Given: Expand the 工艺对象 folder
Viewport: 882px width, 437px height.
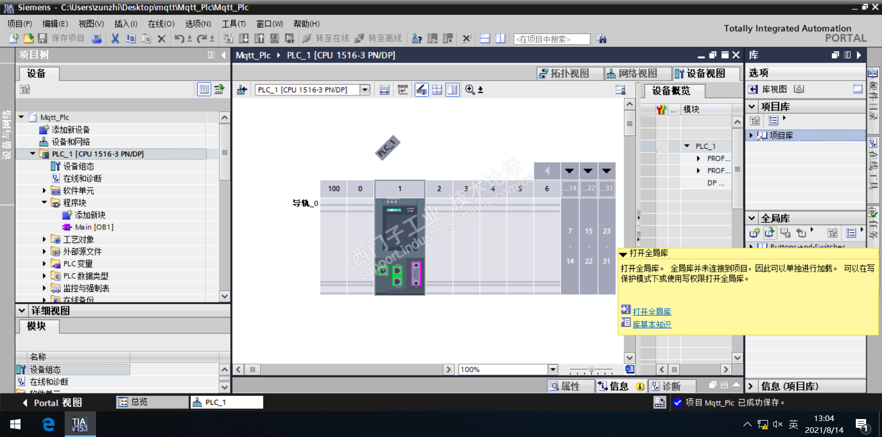Looking at the screenshot, I should [x=44, y=240].
